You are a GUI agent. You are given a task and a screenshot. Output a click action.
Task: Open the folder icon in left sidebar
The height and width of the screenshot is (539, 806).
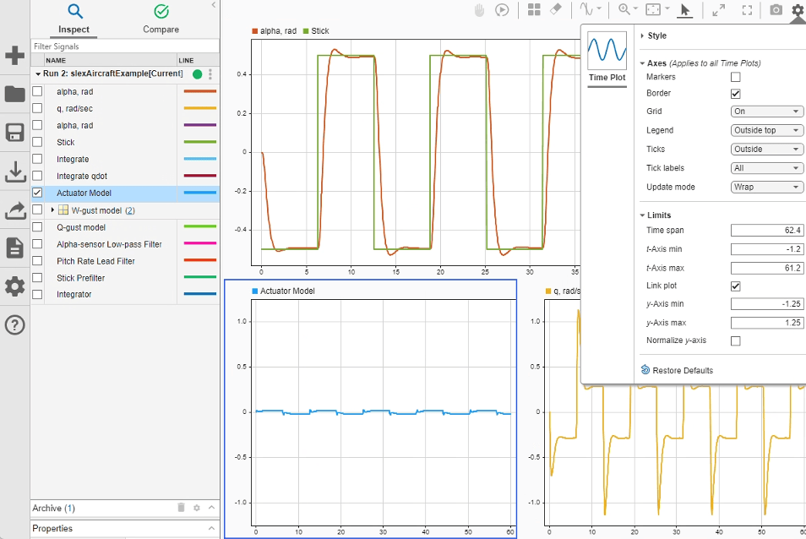pyautogui.click(x=15, y=94)
